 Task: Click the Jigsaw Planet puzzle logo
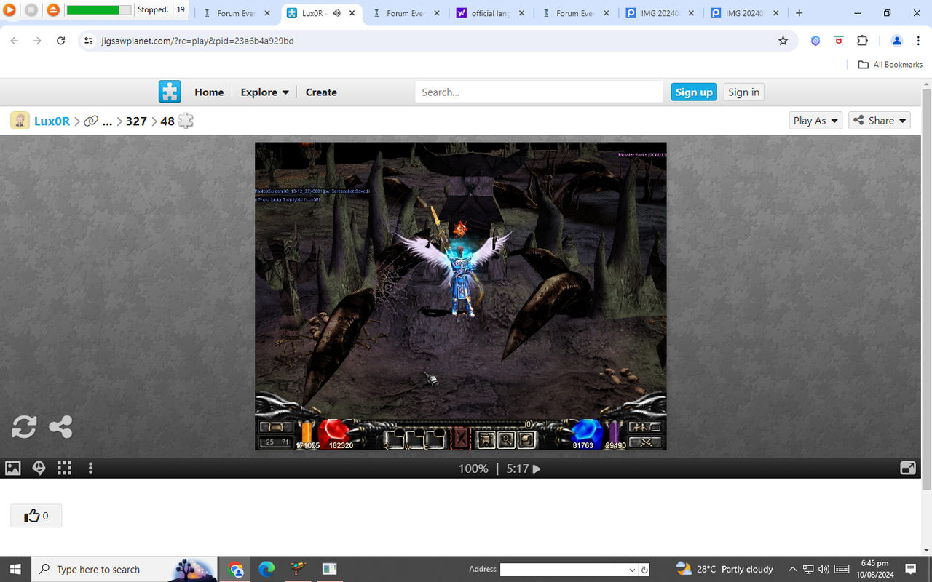tap(170, 92)
